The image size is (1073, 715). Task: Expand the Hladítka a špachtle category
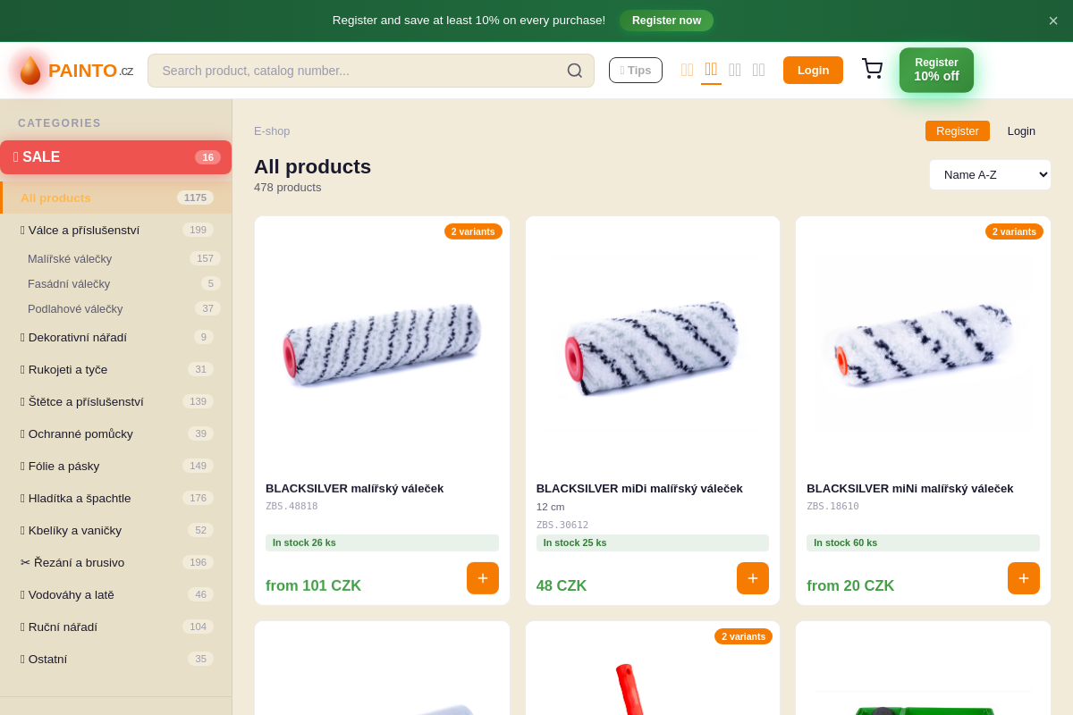point(116,498)
